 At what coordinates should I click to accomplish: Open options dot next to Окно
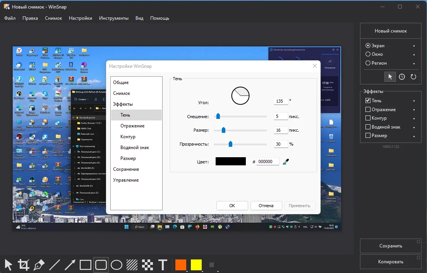coord(414,55)
